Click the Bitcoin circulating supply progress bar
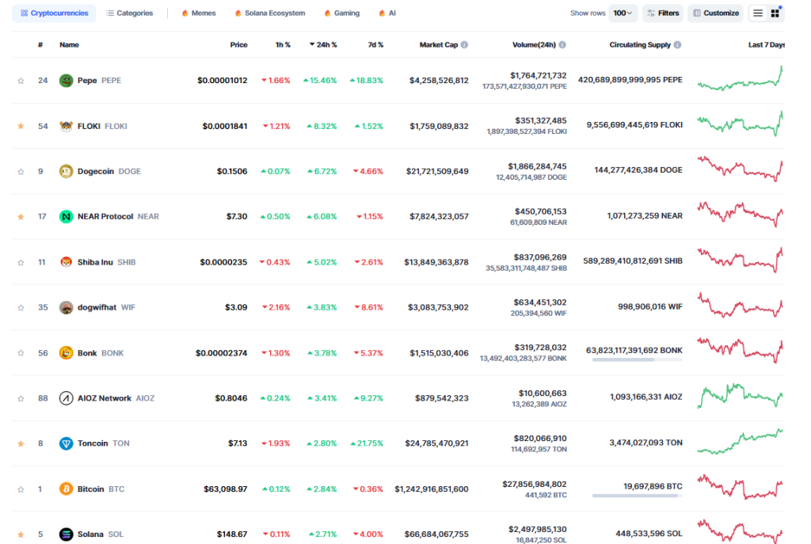This screenshot has width=811, height=544. (638, 496)
